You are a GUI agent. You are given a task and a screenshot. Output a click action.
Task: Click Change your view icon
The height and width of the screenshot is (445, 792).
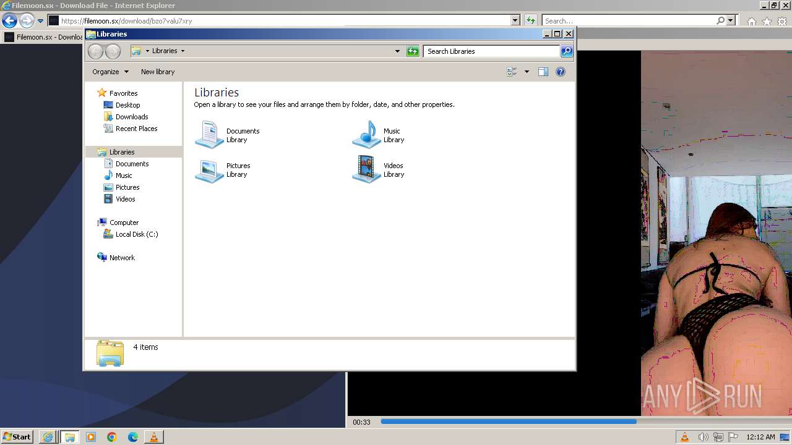[512, 72]
